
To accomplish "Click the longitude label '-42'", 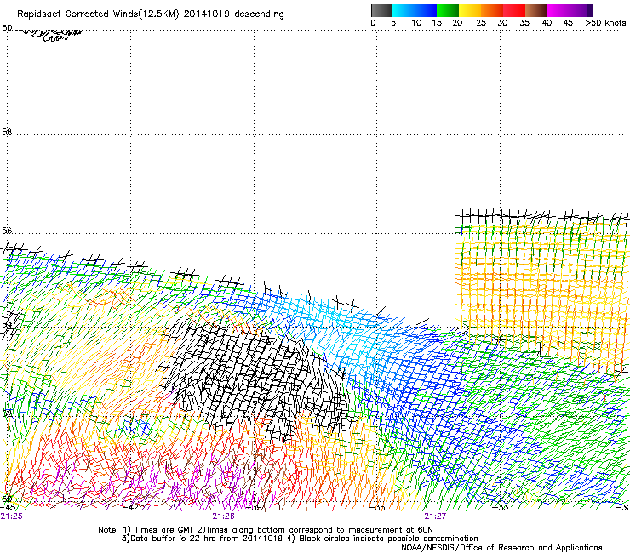I will [x=131, y=507].
